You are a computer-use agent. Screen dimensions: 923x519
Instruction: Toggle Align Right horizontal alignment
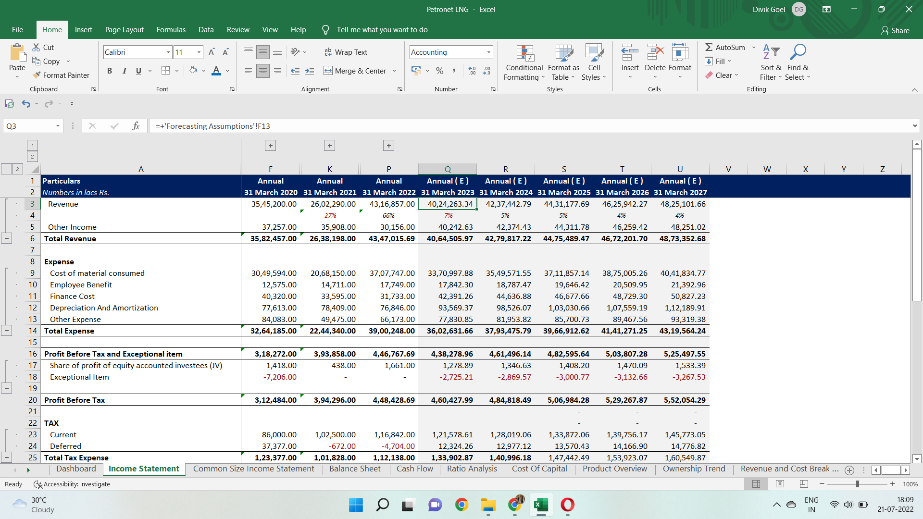pos(277,71)
